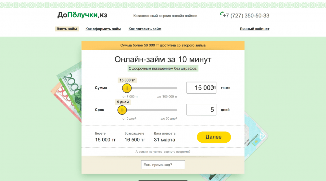Screen dimensions: 326x181
Task: Click the yellow Далее button
Action: pos(214,137)
